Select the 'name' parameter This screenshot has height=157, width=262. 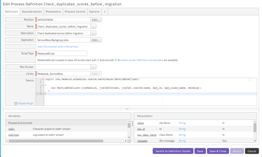coord(140,123)
